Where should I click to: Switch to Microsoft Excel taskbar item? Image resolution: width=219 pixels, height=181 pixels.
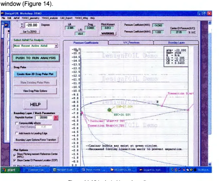[x=65, y=170]
